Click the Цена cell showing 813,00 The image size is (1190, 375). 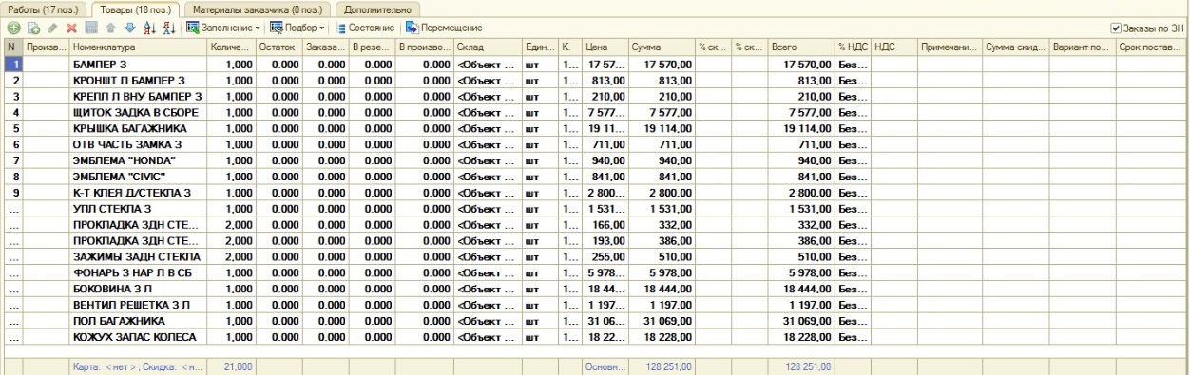pos(605,81)
